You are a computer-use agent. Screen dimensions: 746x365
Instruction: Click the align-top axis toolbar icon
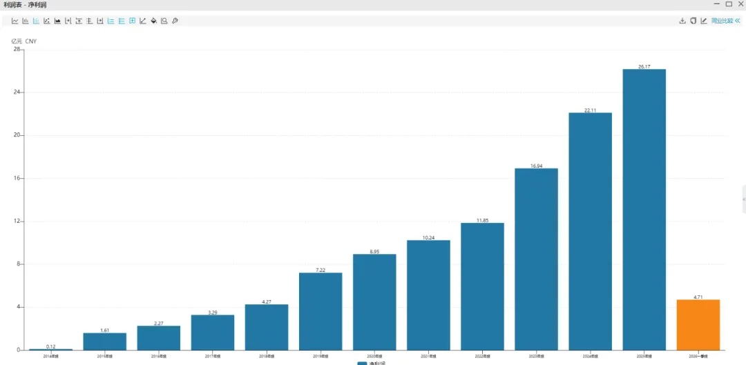point(79,21)
